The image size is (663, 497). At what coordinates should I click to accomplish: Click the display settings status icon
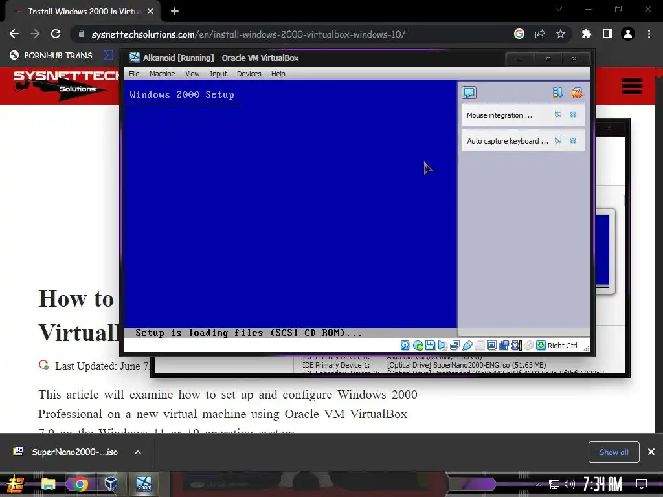(x=491, y=346)
